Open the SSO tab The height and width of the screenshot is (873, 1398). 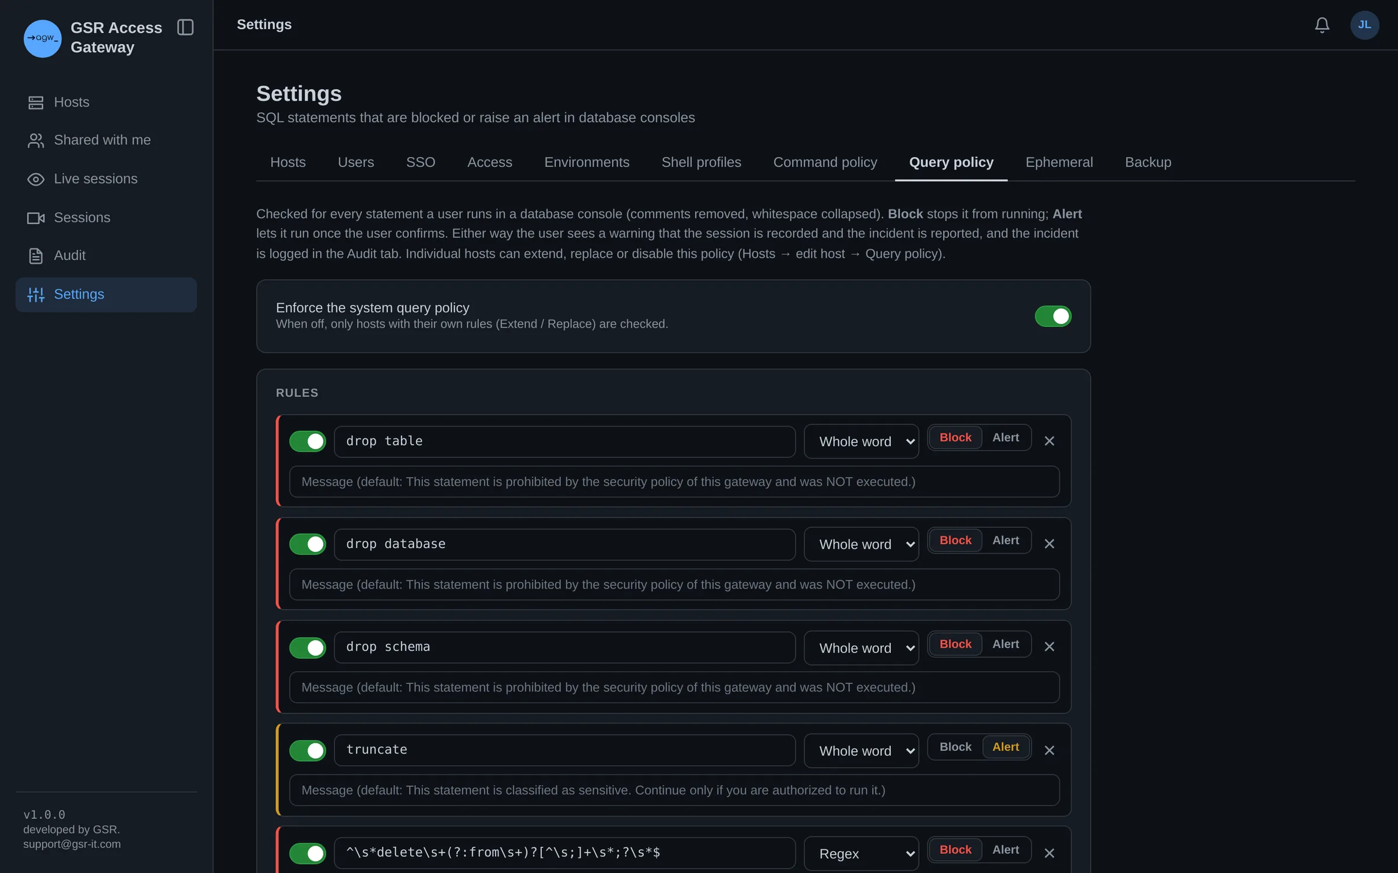[421, 162]
